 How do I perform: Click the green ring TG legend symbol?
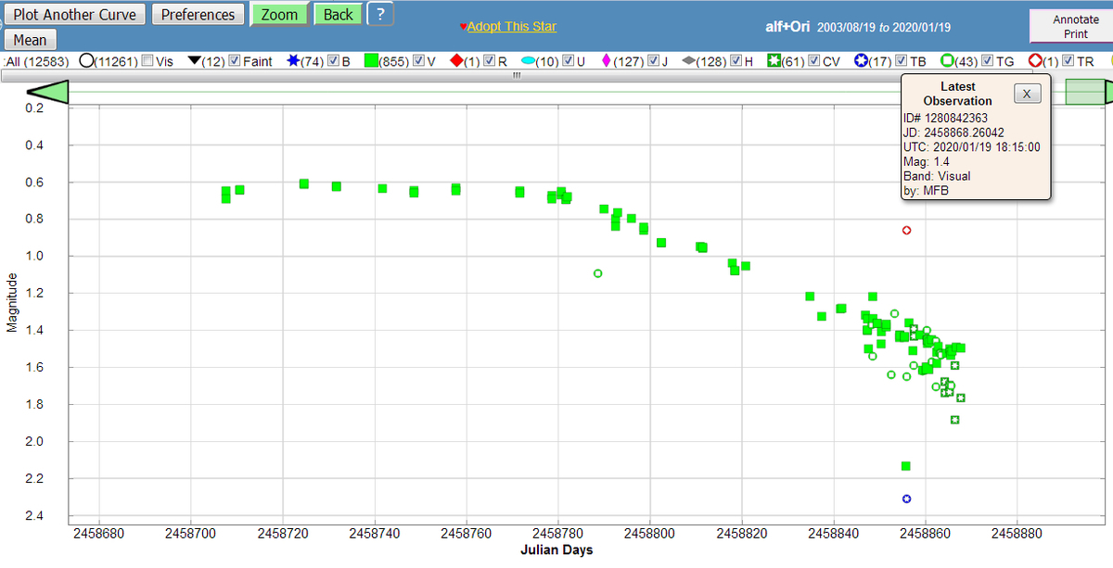coord(948,61)
